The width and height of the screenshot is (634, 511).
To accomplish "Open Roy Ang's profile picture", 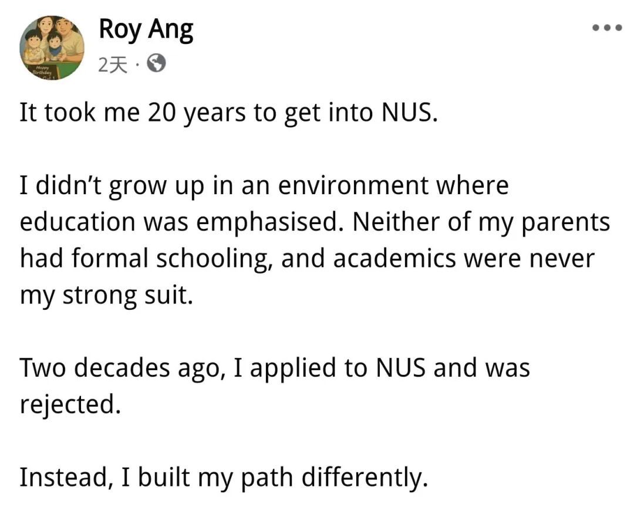I will (x=52, y=48).
